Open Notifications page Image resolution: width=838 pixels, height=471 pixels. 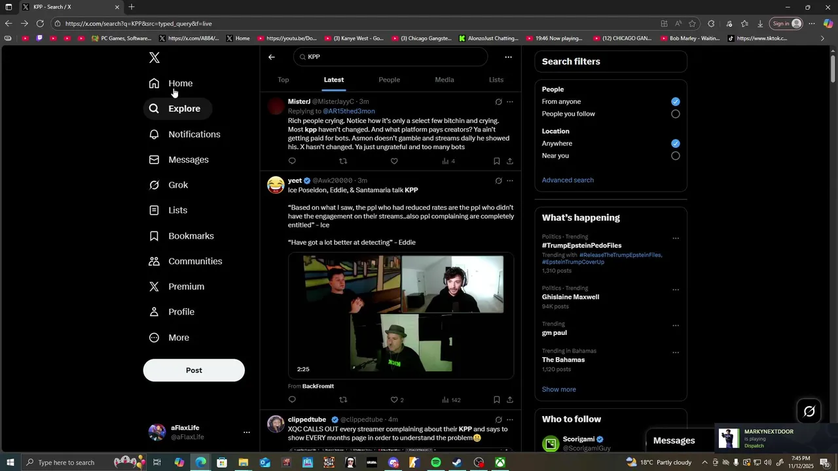point(185,134)
